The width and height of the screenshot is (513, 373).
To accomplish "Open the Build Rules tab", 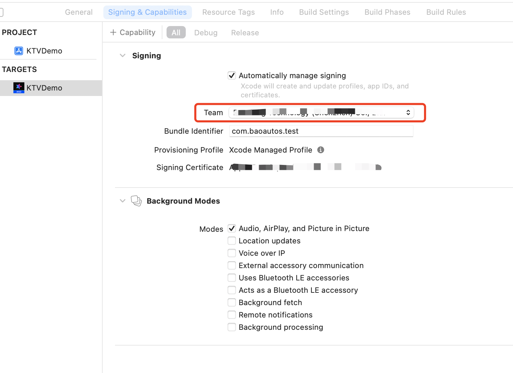I will [x=446, y=12].
